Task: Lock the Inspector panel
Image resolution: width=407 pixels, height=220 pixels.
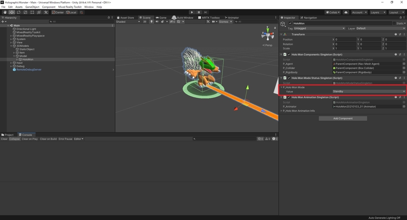Action: pos(400,18)
